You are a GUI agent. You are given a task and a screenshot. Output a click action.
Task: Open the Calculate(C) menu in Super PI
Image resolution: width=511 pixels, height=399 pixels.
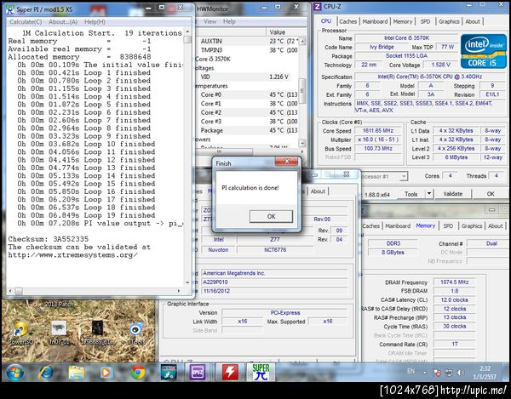coord(26,21)
